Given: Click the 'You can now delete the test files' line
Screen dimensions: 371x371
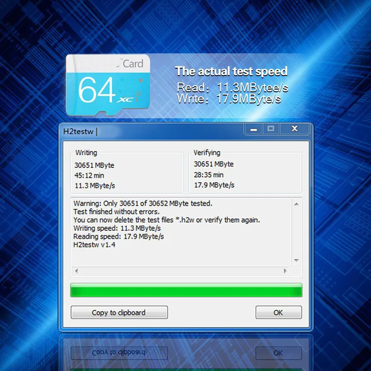Looking at the screenshot, I should pyautogui.click(x=166, y=220).
